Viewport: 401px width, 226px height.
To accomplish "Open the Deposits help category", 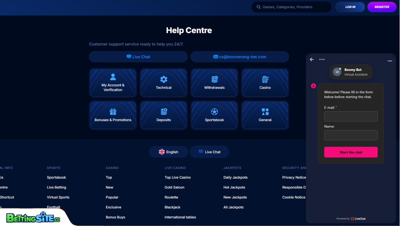I will click(x=164, y=115).
